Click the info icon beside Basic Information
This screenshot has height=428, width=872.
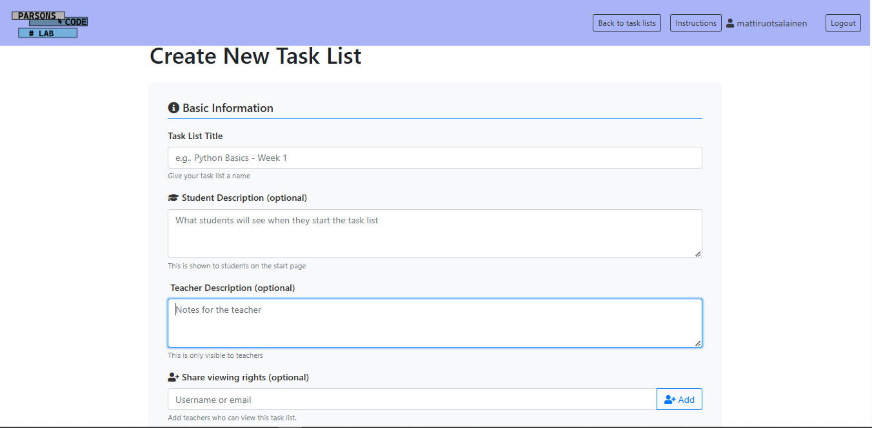pos(173,107)
